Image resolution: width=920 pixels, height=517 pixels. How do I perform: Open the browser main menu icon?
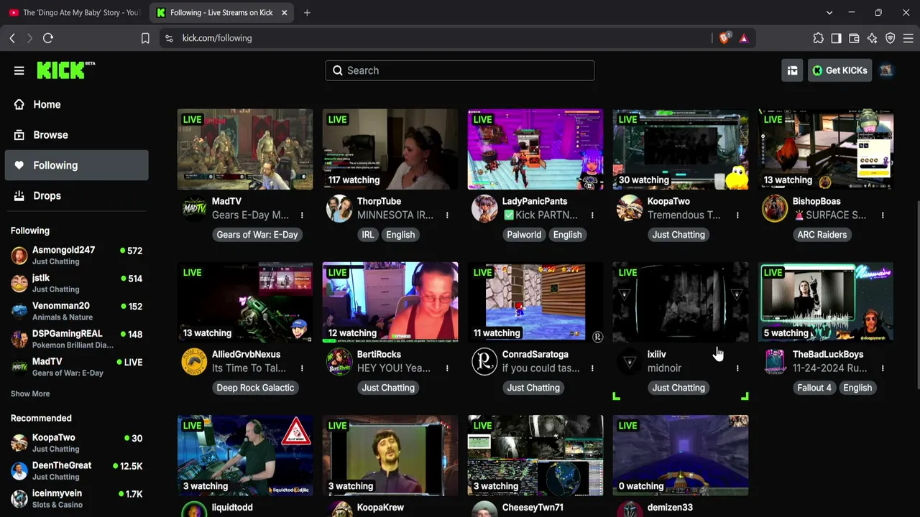pyautogui.click(x=908, y=38)
